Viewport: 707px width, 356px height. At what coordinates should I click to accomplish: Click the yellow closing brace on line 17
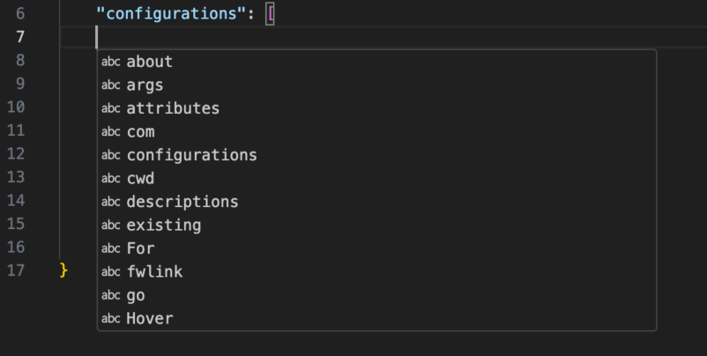[x=63, y=271]
